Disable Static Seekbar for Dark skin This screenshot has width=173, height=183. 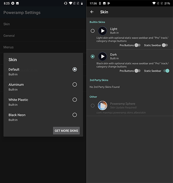(x=166, y=71)
